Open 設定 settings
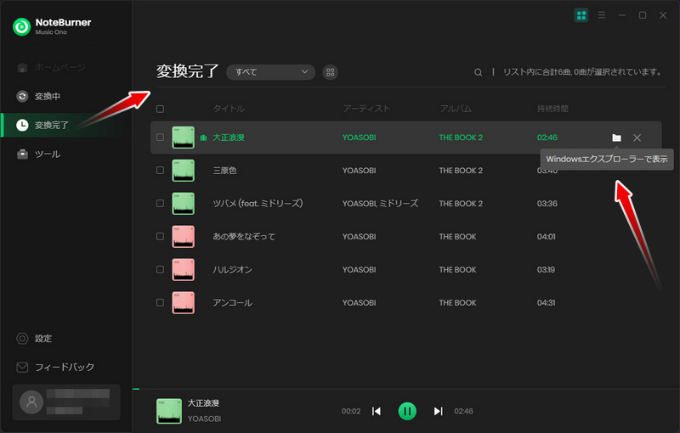 coord(34,338)
